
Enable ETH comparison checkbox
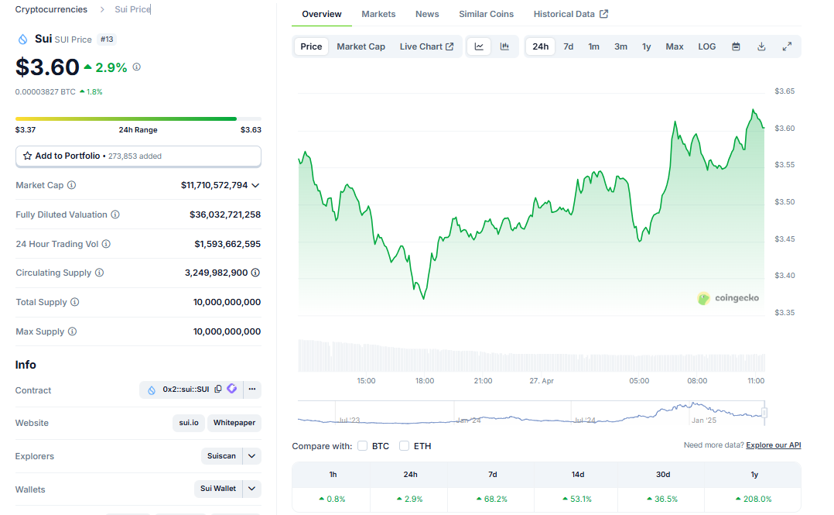point(404,446)
